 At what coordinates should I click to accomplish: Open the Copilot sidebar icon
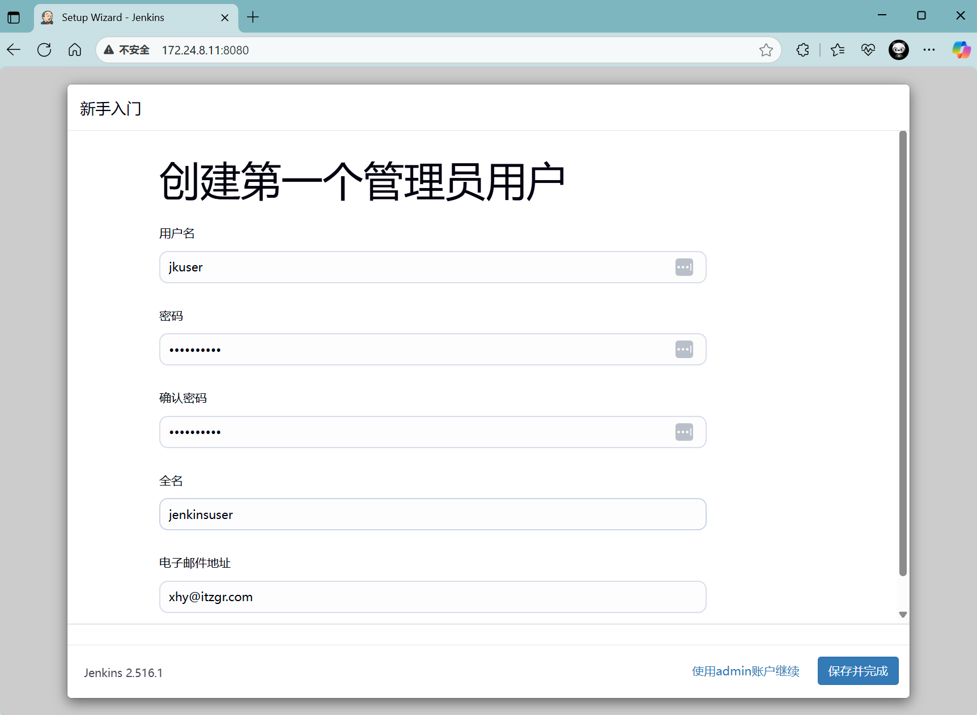coord(961,50)
